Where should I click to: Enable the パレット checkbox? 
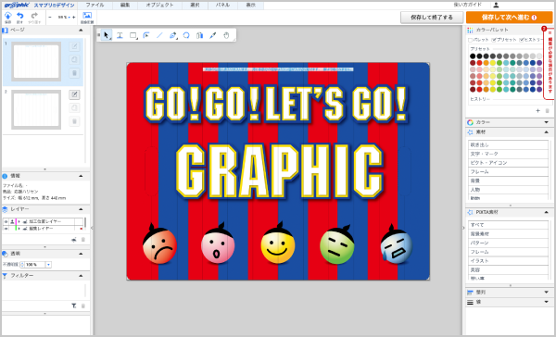[471, 40]
